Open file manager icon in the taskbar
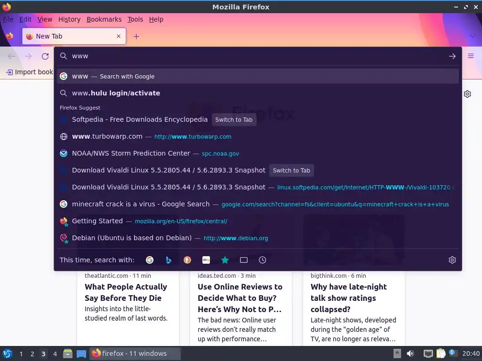The width and height of the screenshot is (482, 361). pos(68,353)
